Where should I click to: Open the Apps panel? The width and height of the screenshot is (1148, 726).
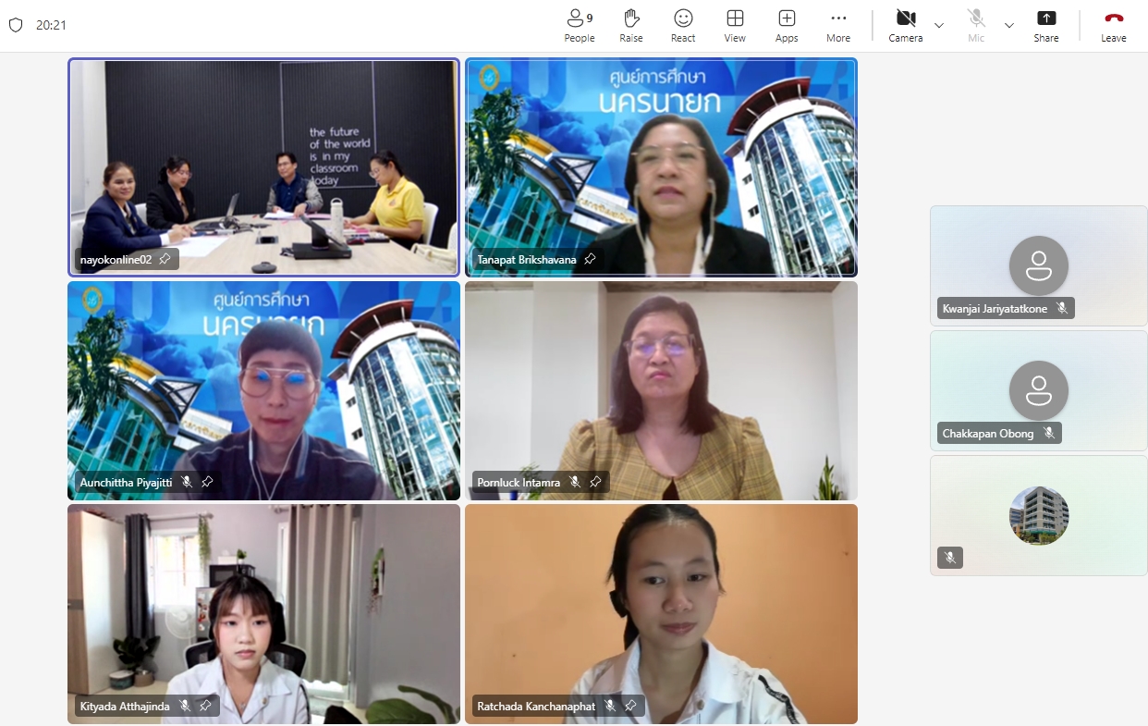(x=787, y=25)
